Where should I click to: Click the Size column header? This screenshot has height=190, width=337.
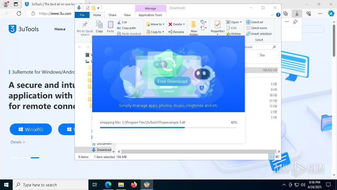268,55
